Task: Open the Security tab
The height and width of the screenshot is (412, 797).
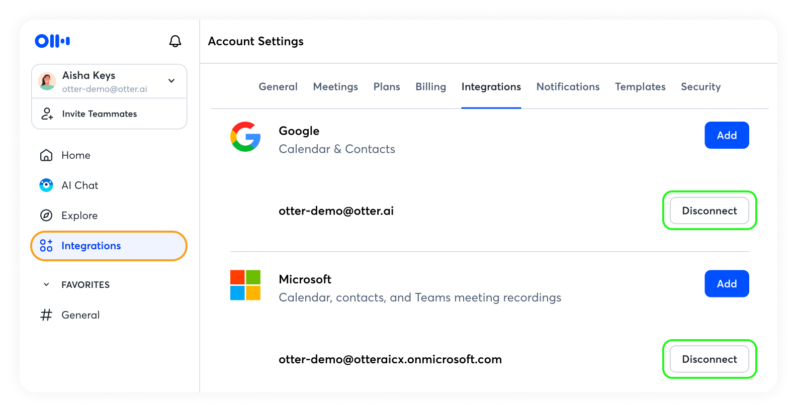Action: click(x=700, y=87)
